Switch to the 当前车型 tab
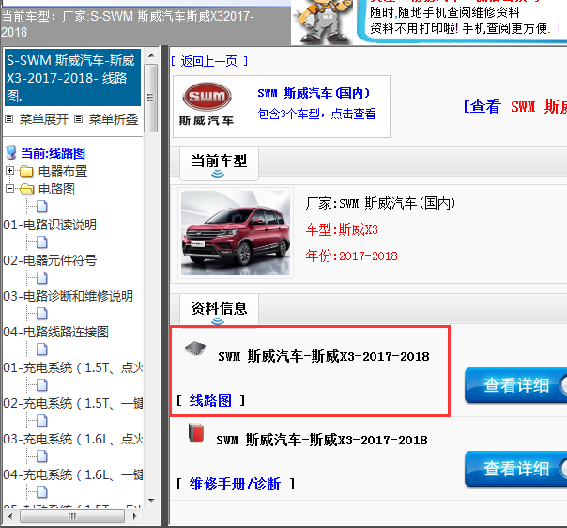This screenshot has width=567, height=528. pyautogui.click(x=219, y=163)
